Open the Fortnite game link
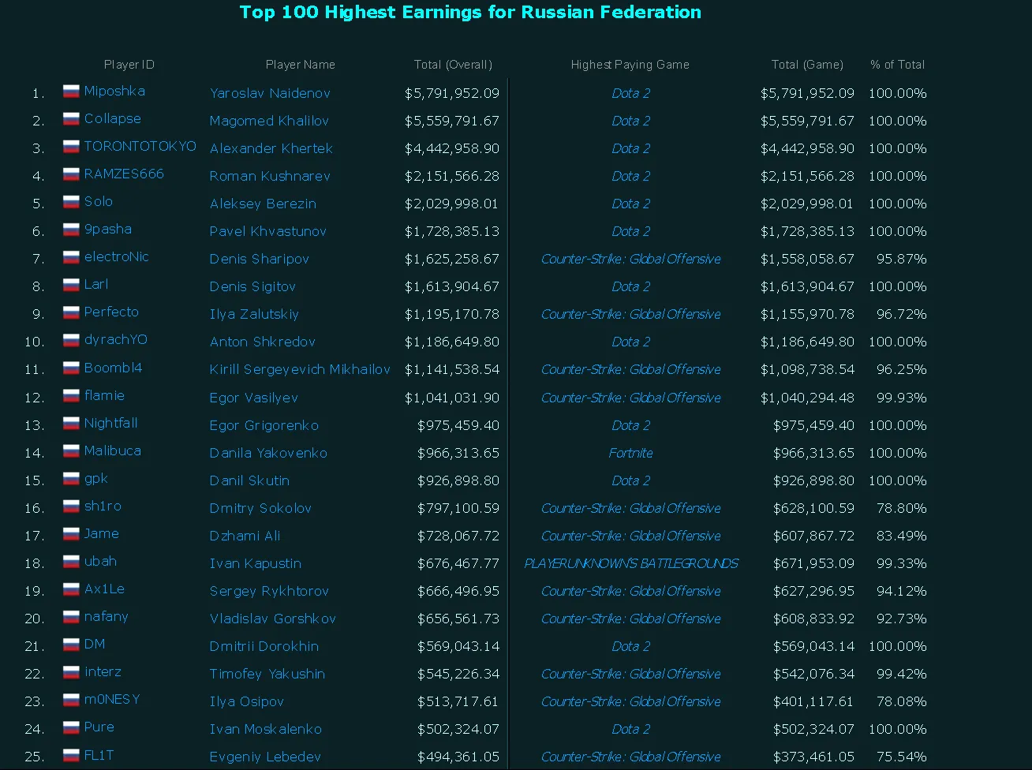The image size is (1032, 770). pyautogui.click(x=631, y=454)
